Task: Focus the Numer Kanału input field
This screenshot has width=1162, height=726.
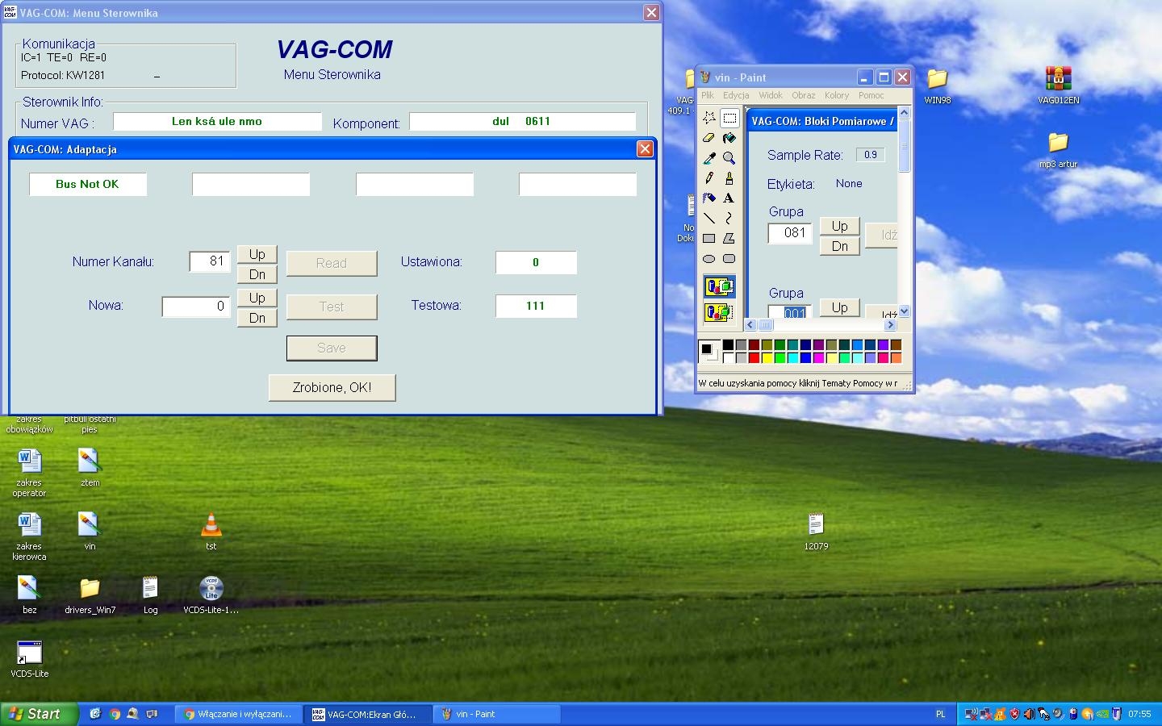Action: pos(210,261)
